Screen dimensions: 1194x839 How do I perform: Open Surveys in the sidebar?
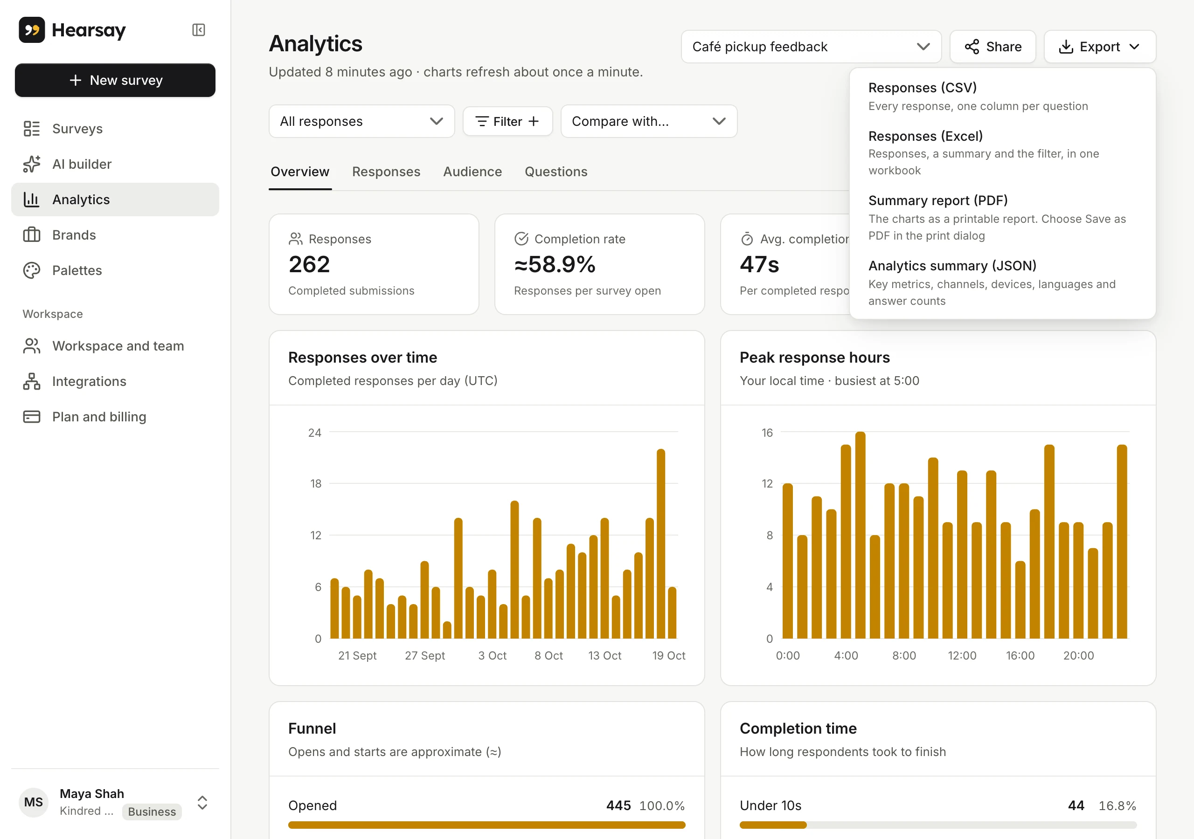(115, 129)
